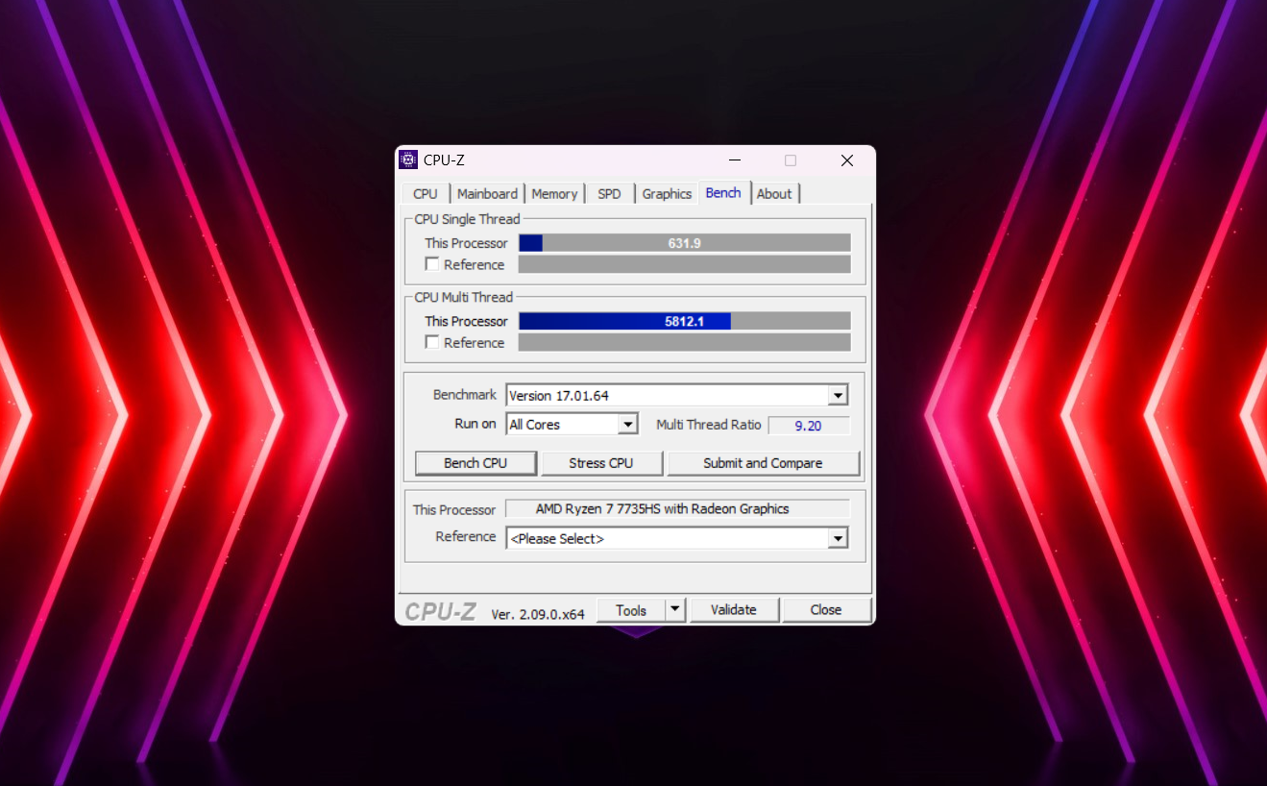Click the multi thread score bar 5812.1

point(685,321)
